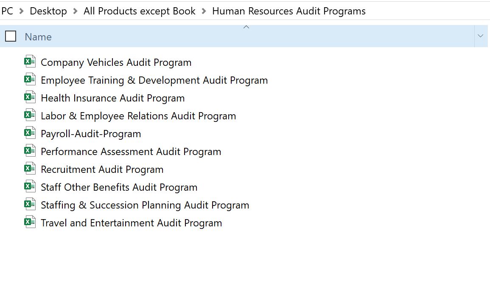
Task: Expand the chevron after PC in breadcrumb
Action: 22,11
